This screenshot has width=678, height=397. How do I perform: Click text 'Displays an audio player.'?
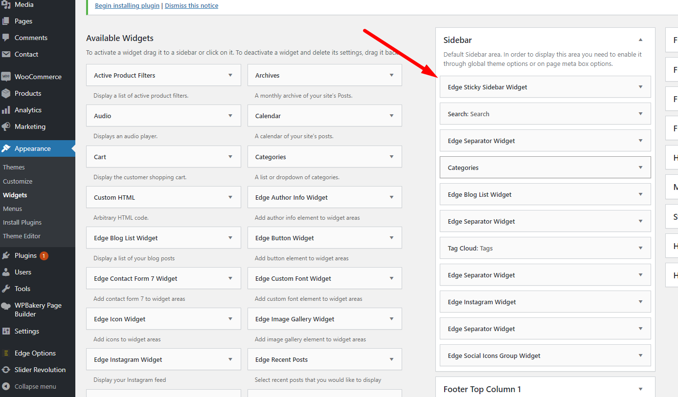point(125,136)
